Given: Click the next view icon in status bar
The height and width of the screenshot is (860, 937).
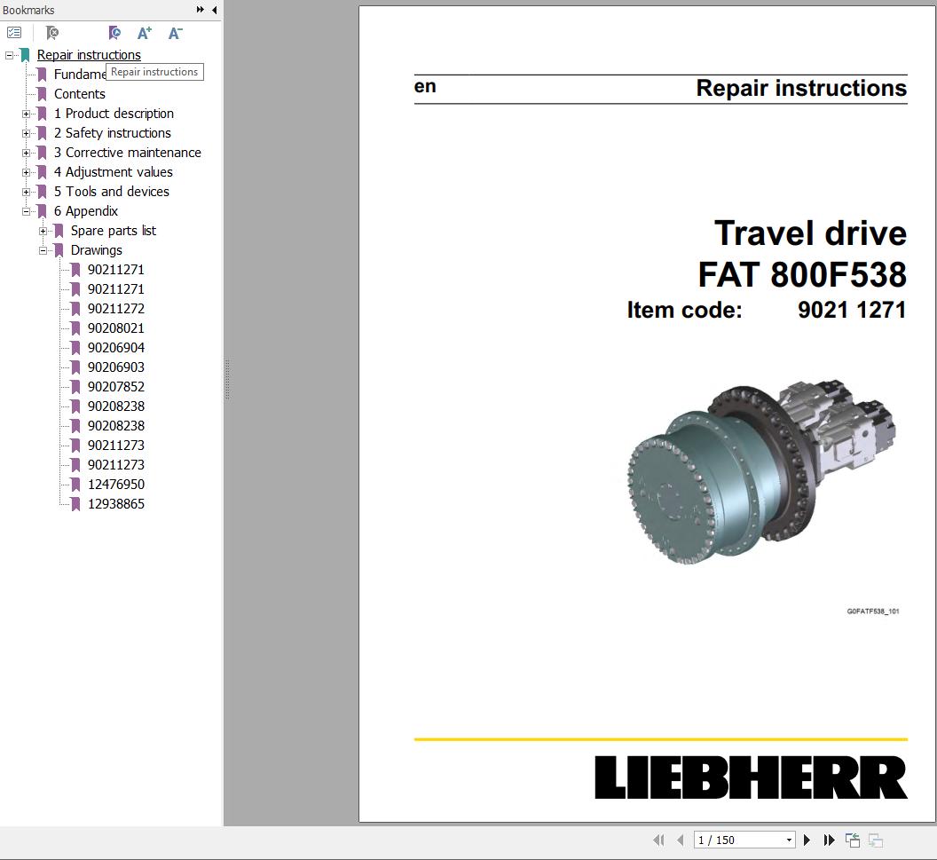Looking at the screenshot, I should [x=876, y=840].
